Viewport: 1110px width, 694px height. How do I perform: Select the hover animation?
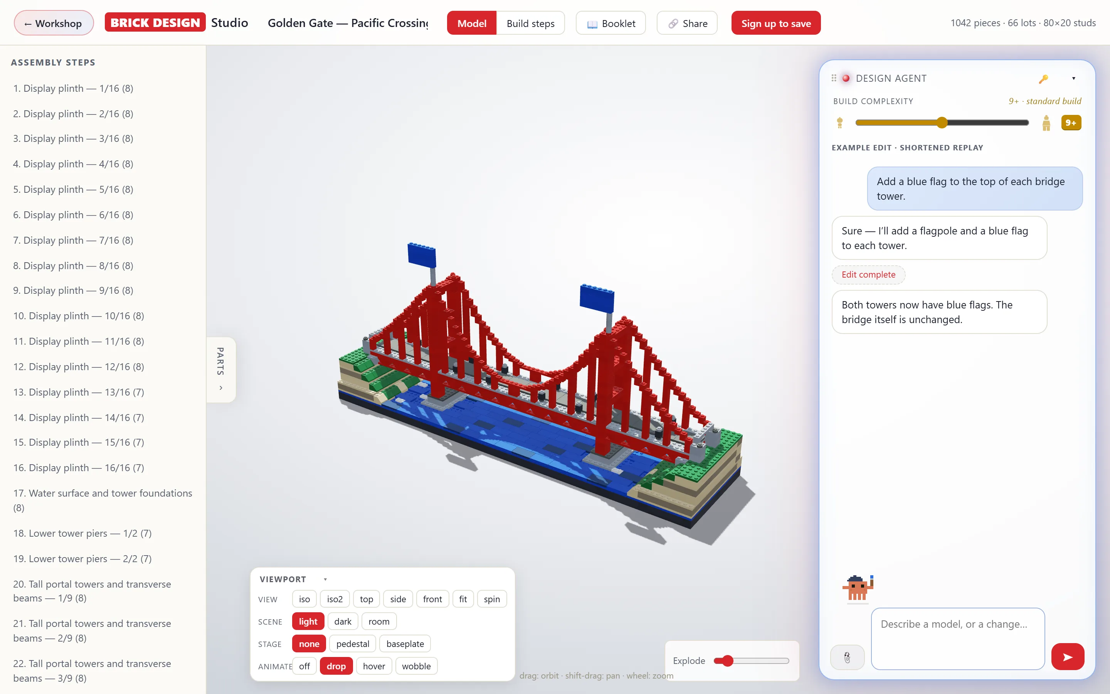374,666
